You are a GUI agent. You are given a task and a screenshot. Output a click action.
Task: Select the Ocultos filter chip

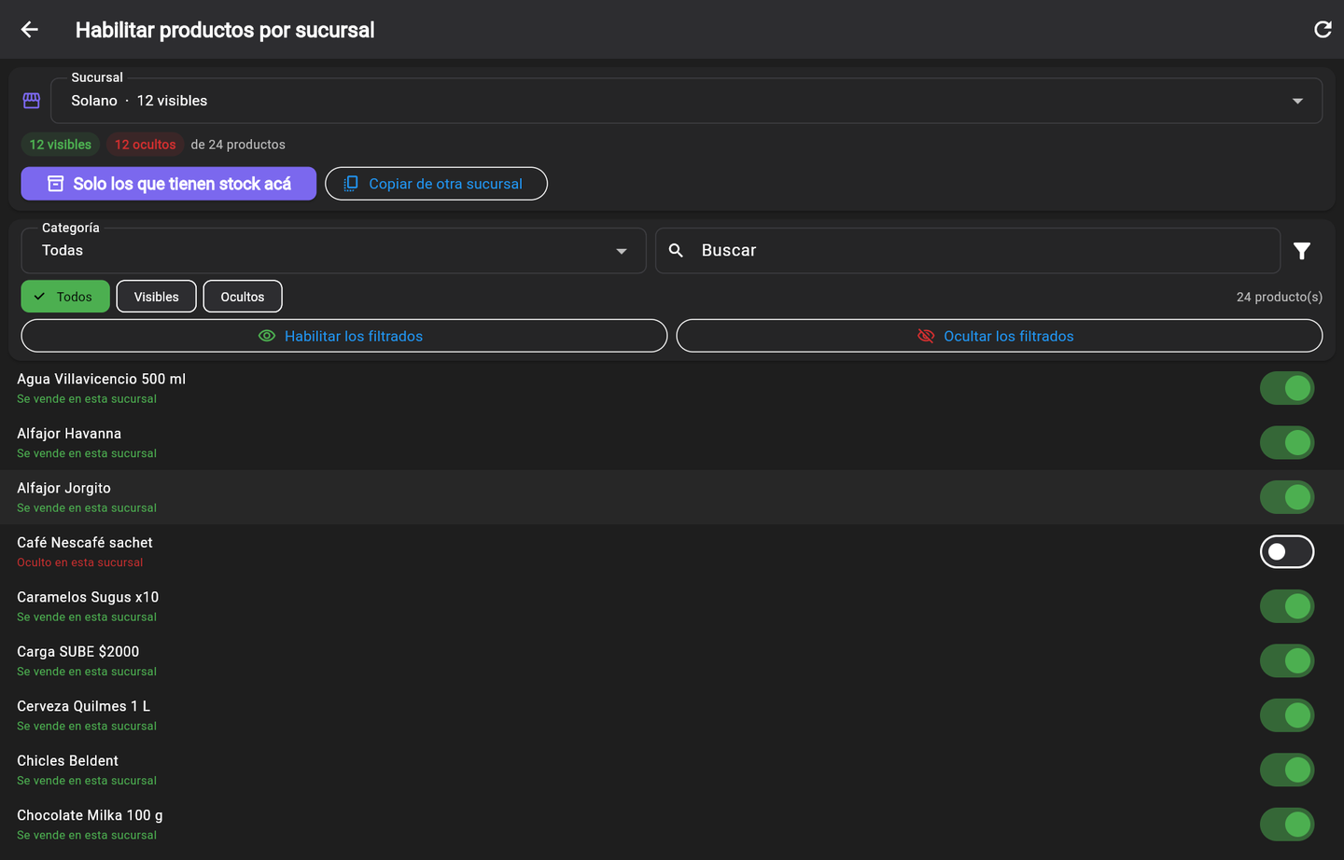point(243,297)
